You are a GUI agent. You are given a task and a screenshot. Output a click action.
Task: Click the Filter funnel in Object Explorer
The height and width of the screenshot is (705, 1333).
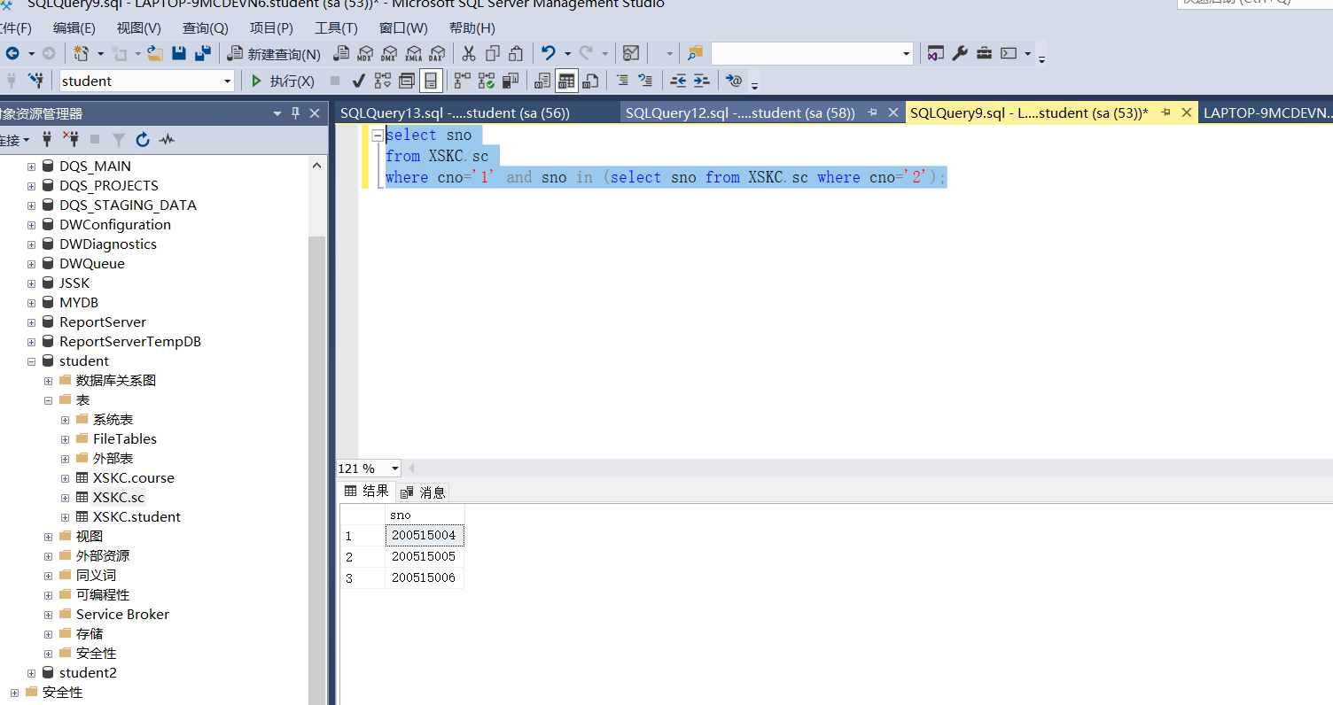(x=119, y=139)
